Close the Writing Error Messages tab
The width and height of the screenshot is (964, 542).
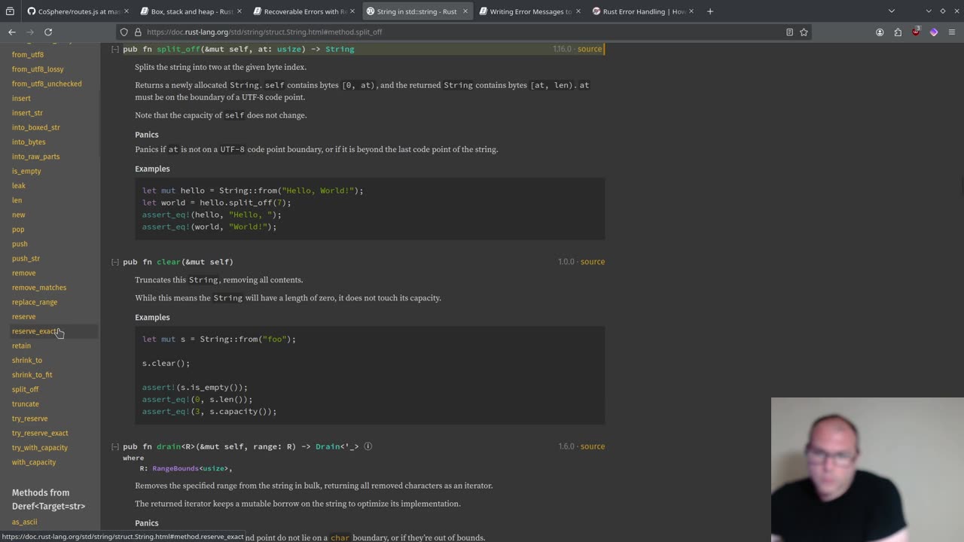click(x=578, y=11)
